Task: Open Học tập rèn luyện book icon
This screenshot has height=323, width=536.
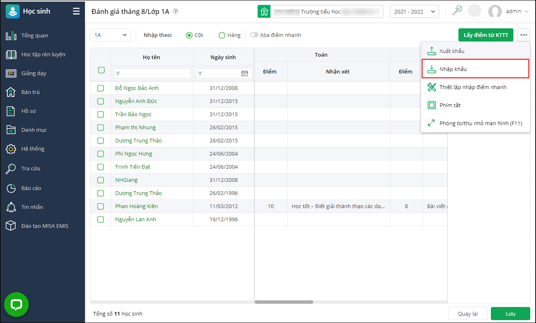Action: click(x=11, y=55)
